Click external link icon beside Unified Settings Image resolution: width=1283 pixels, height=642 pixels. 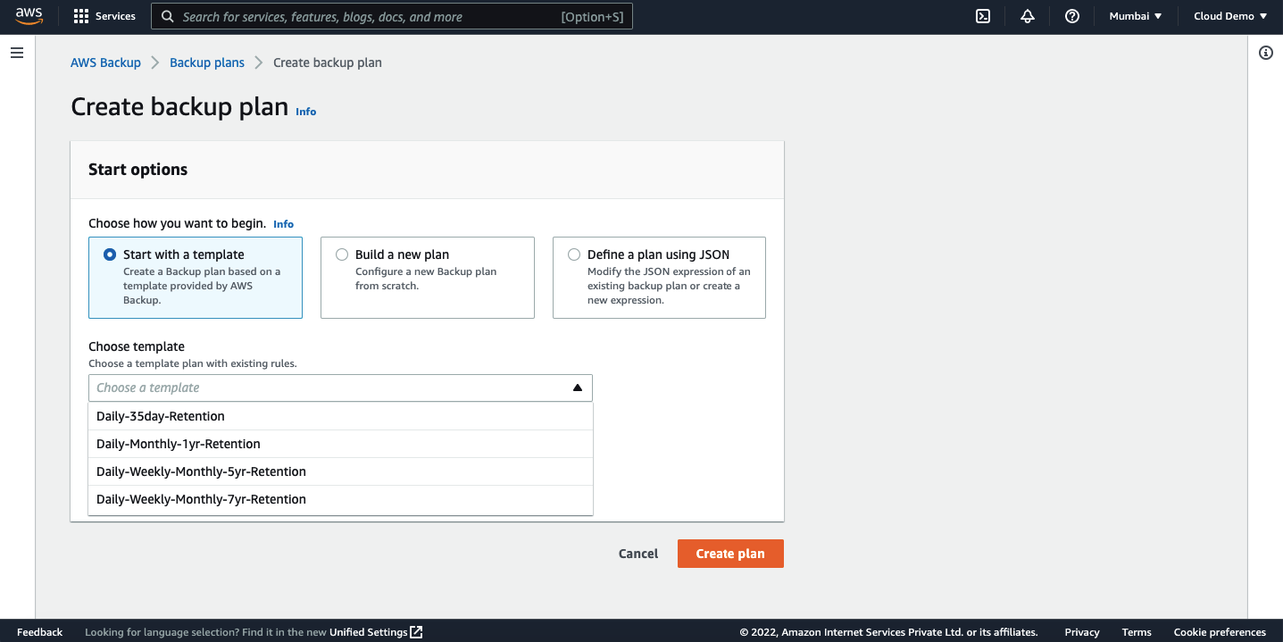[x=416, y=632]
